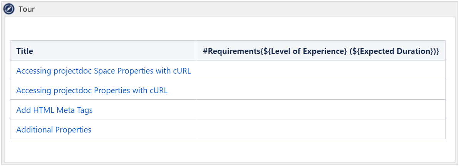This screenshot has width=459, height=166.
Task: Click the Title column header
Action: point(25,51)
